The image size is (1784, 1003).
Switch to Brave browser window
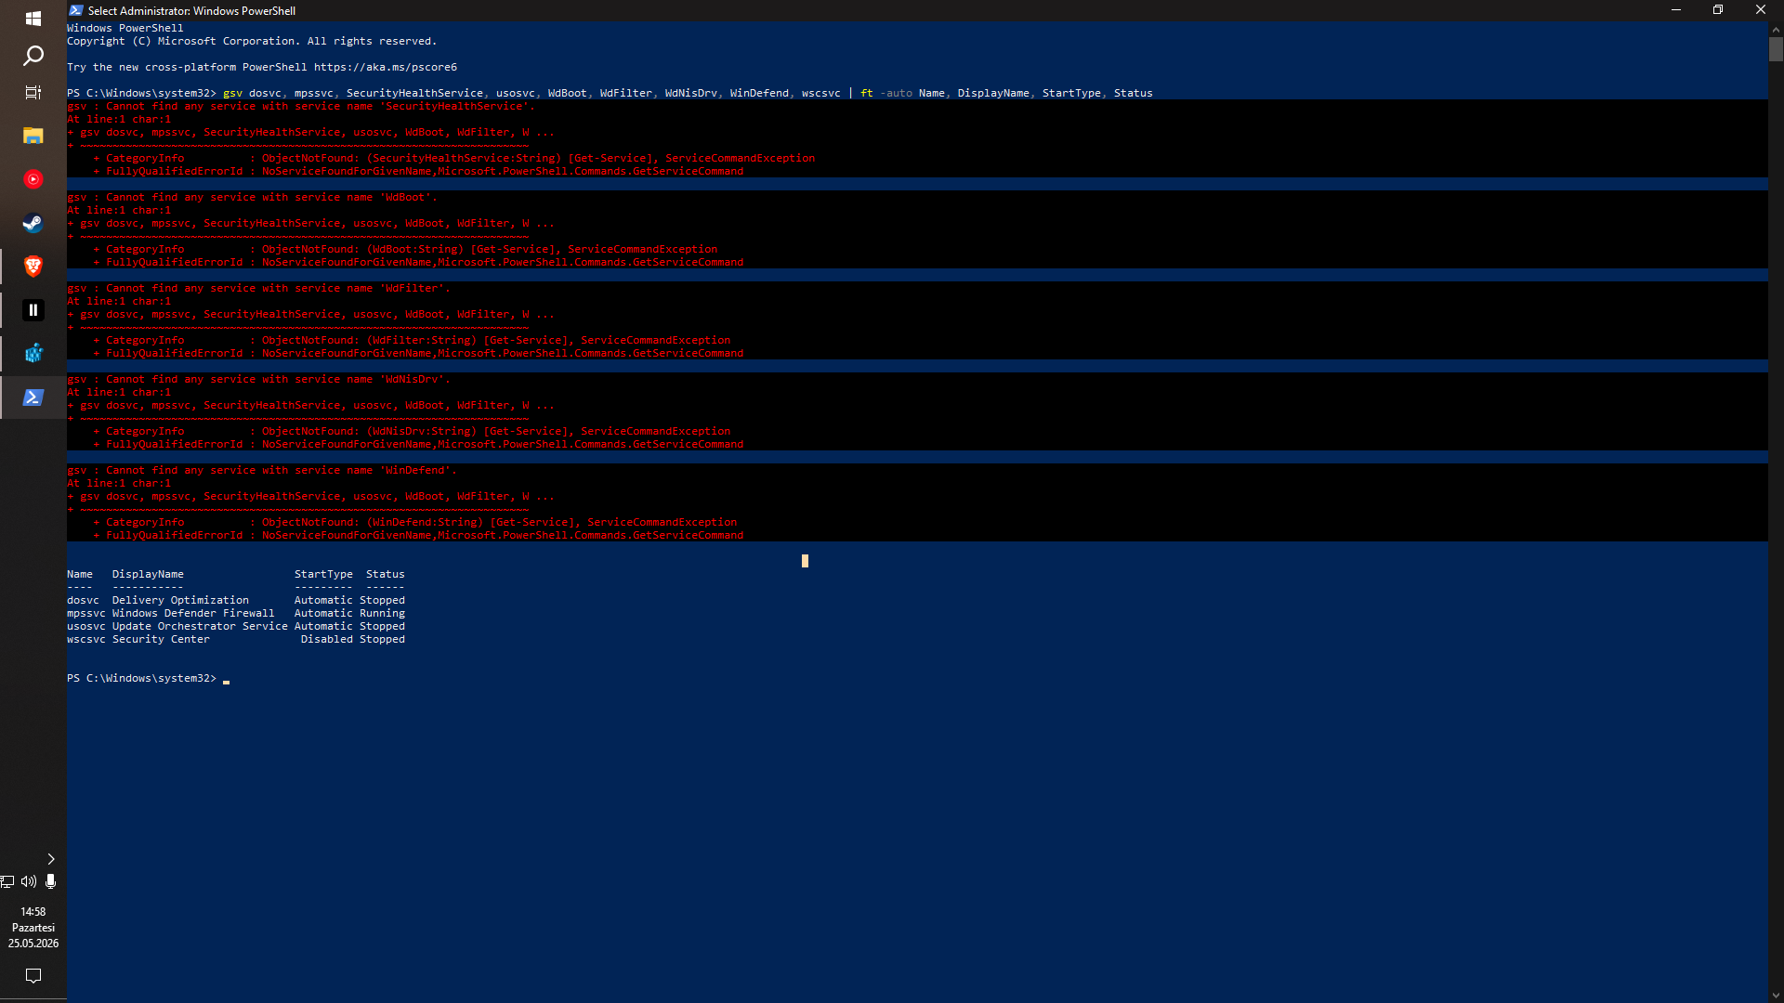click(x=33, y=267)
